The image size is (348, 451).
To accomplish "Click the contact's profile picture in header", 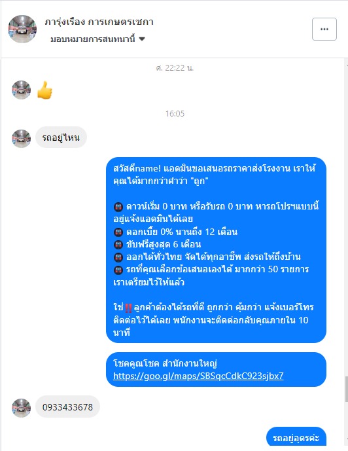I will [22, 29].
